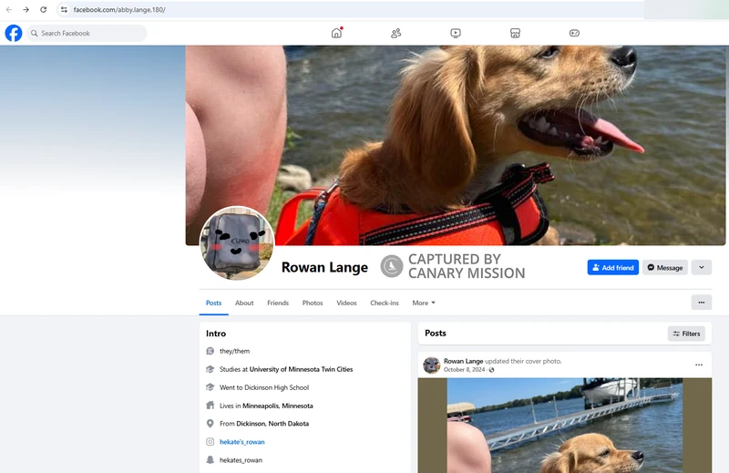Screen dimensions: 729x473
Task: Open the Video icon in top navigation
Action: [x=456, y=33]
